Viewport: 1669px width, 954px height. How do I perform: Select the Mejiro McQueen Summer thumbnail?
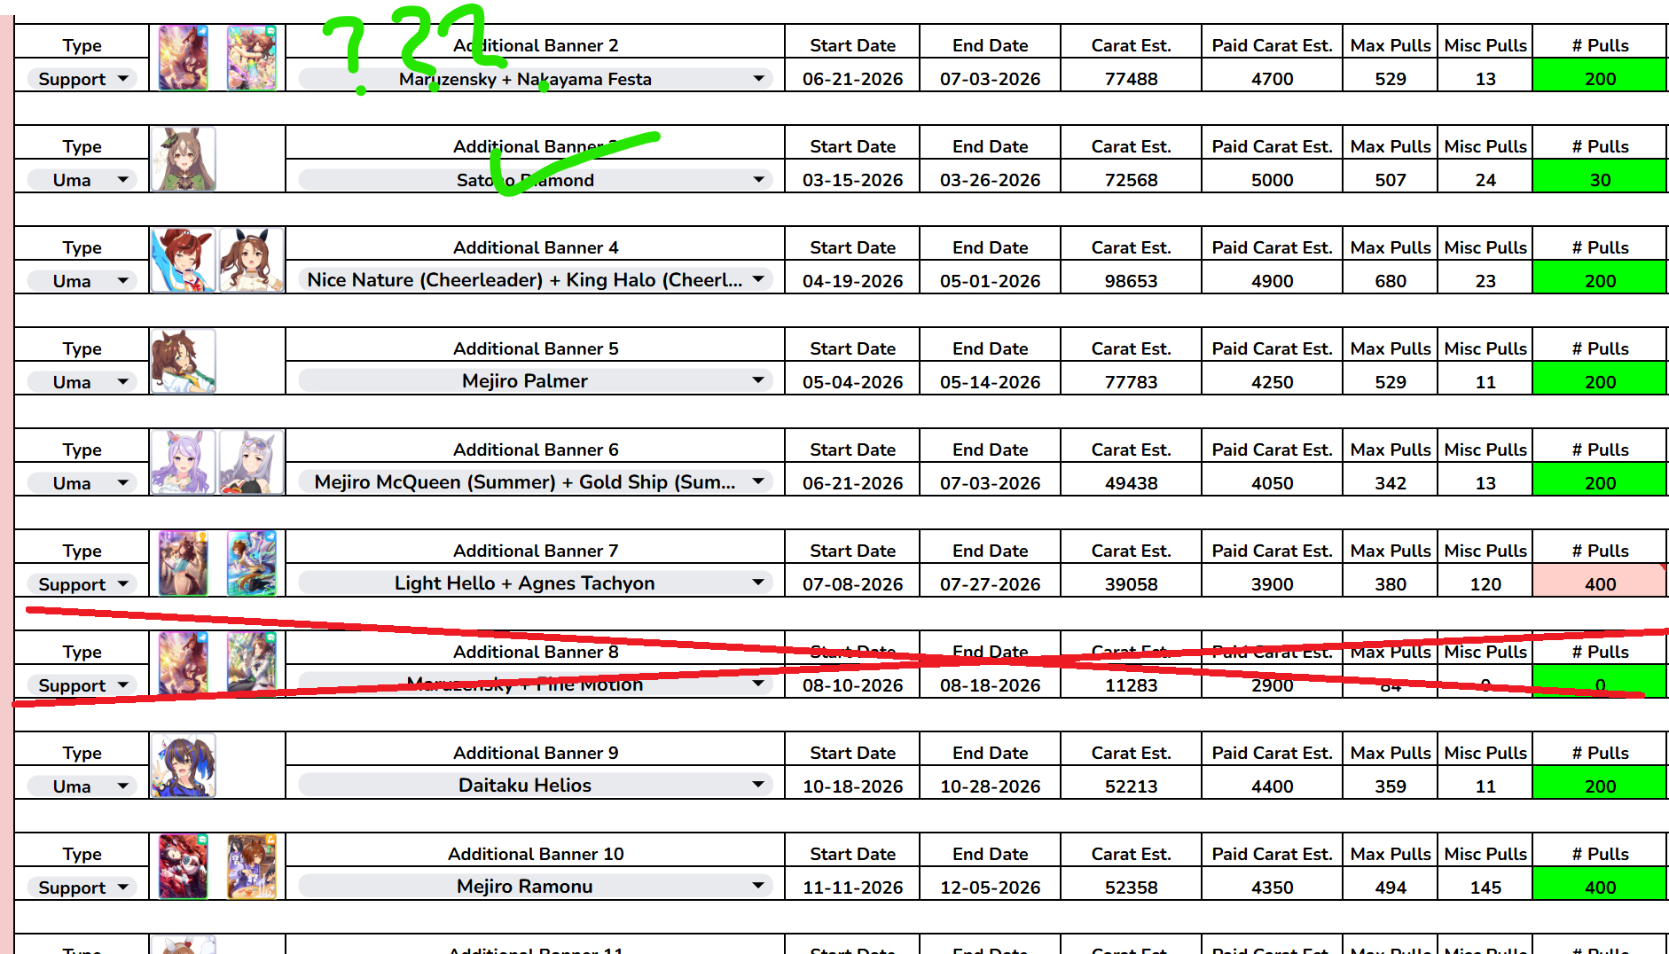tap(184, 463)
